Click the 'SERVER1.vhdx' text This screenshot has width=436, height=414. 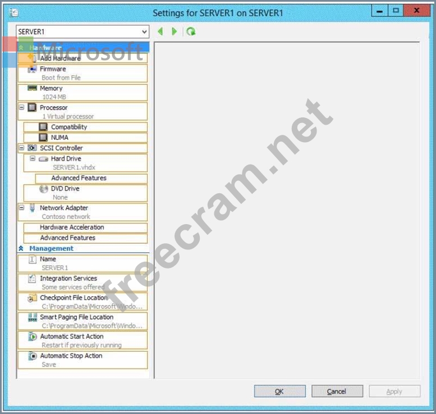click(x=74, y=167)
